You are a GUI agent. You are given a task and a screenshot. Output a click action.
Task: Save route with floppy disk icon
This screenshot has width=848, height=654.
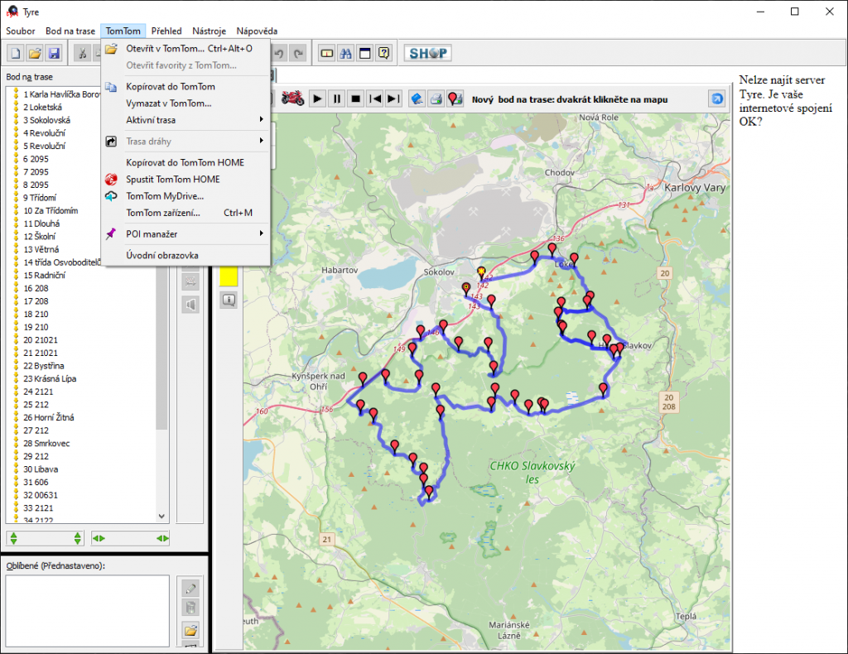[54, 53]
